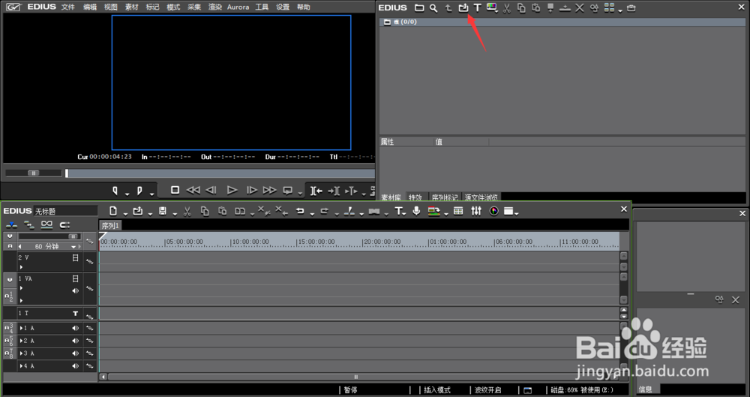Click the color bars new clip icon in bin
The width and height of the screenshot is (750, 397).
[x=491, y=8]
